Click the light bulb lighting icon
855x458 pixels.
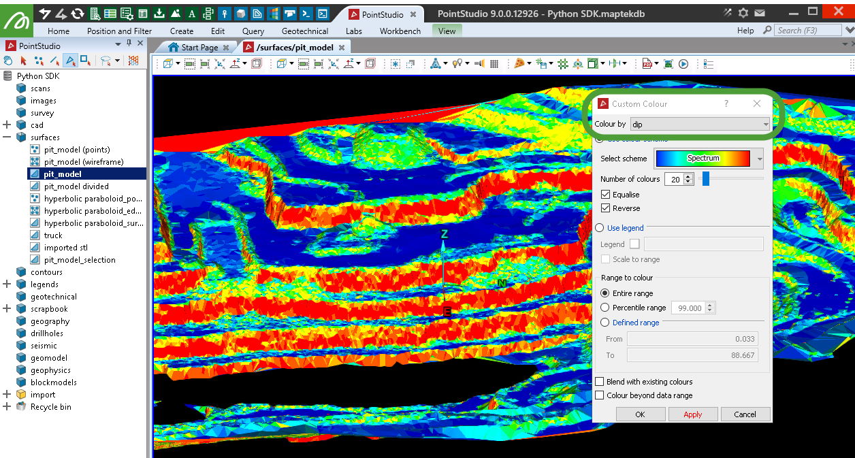click(456, 64)
